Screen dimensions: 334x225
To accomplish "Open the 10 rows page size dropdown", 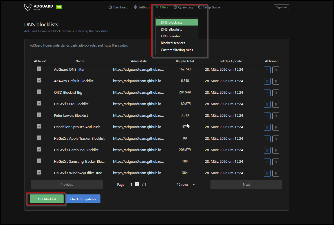I will [186, 185].
